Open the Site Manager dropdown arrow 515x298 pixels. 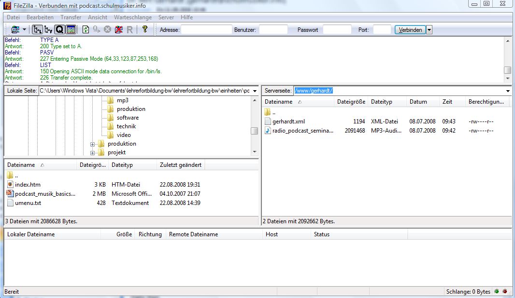(24, 30)
